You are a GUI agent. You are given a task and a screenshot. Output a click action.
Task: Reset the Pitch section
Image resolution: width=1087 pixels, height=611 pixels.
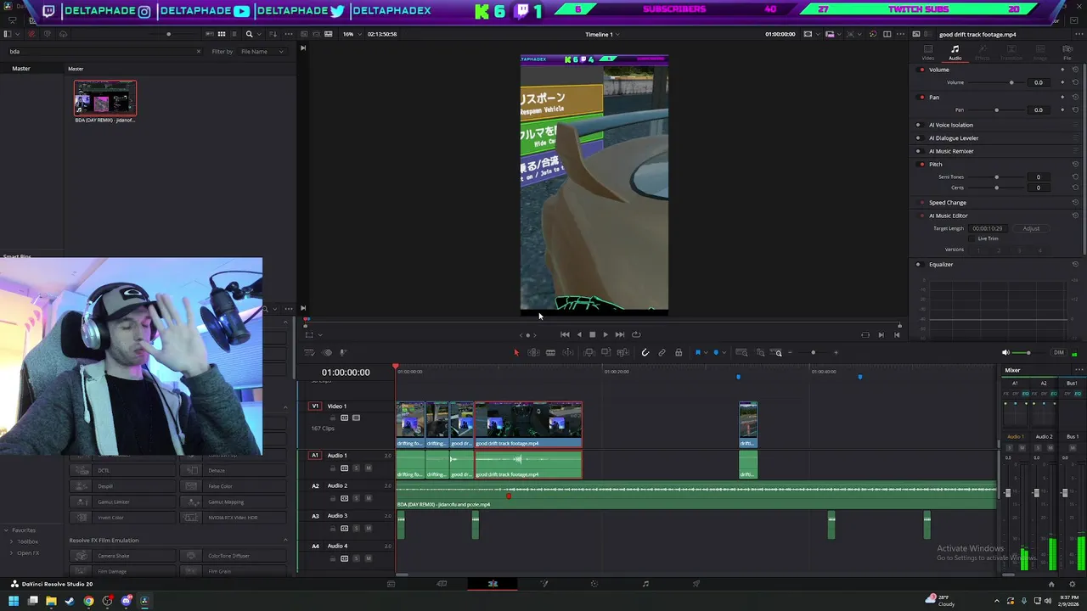1075,165
